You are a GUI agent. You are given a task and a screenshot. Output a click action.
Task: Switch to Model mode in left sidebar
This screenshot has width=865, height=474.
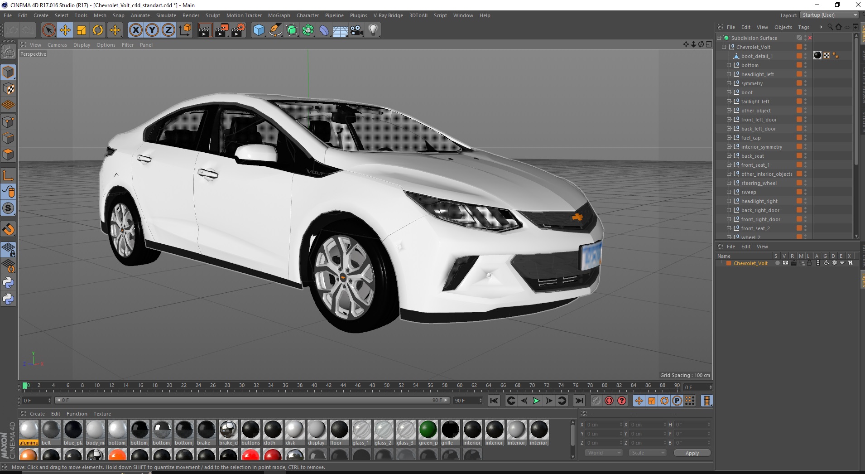[9, 73]
